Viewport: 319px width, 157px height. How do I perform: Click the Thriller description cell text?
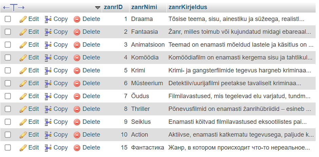click(240, 109)
